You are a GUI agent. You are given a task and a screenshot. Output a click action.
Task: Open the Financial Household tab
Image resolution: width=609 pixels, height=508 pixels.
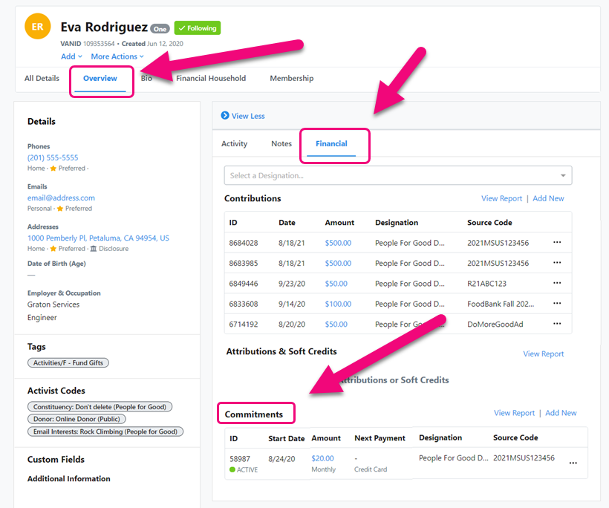click(x=211, y=78)
